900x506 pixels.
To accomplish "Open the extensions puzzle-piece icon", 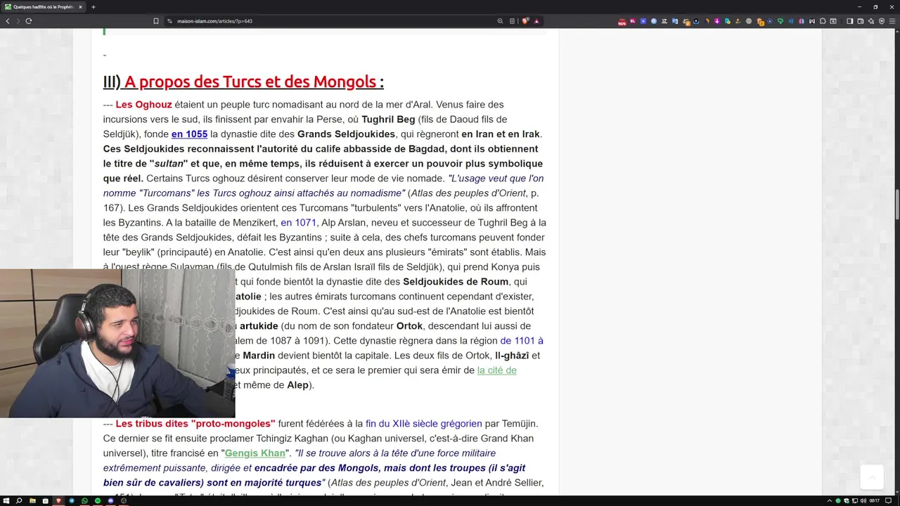I will pyautogui.click(x=823, y=21).
